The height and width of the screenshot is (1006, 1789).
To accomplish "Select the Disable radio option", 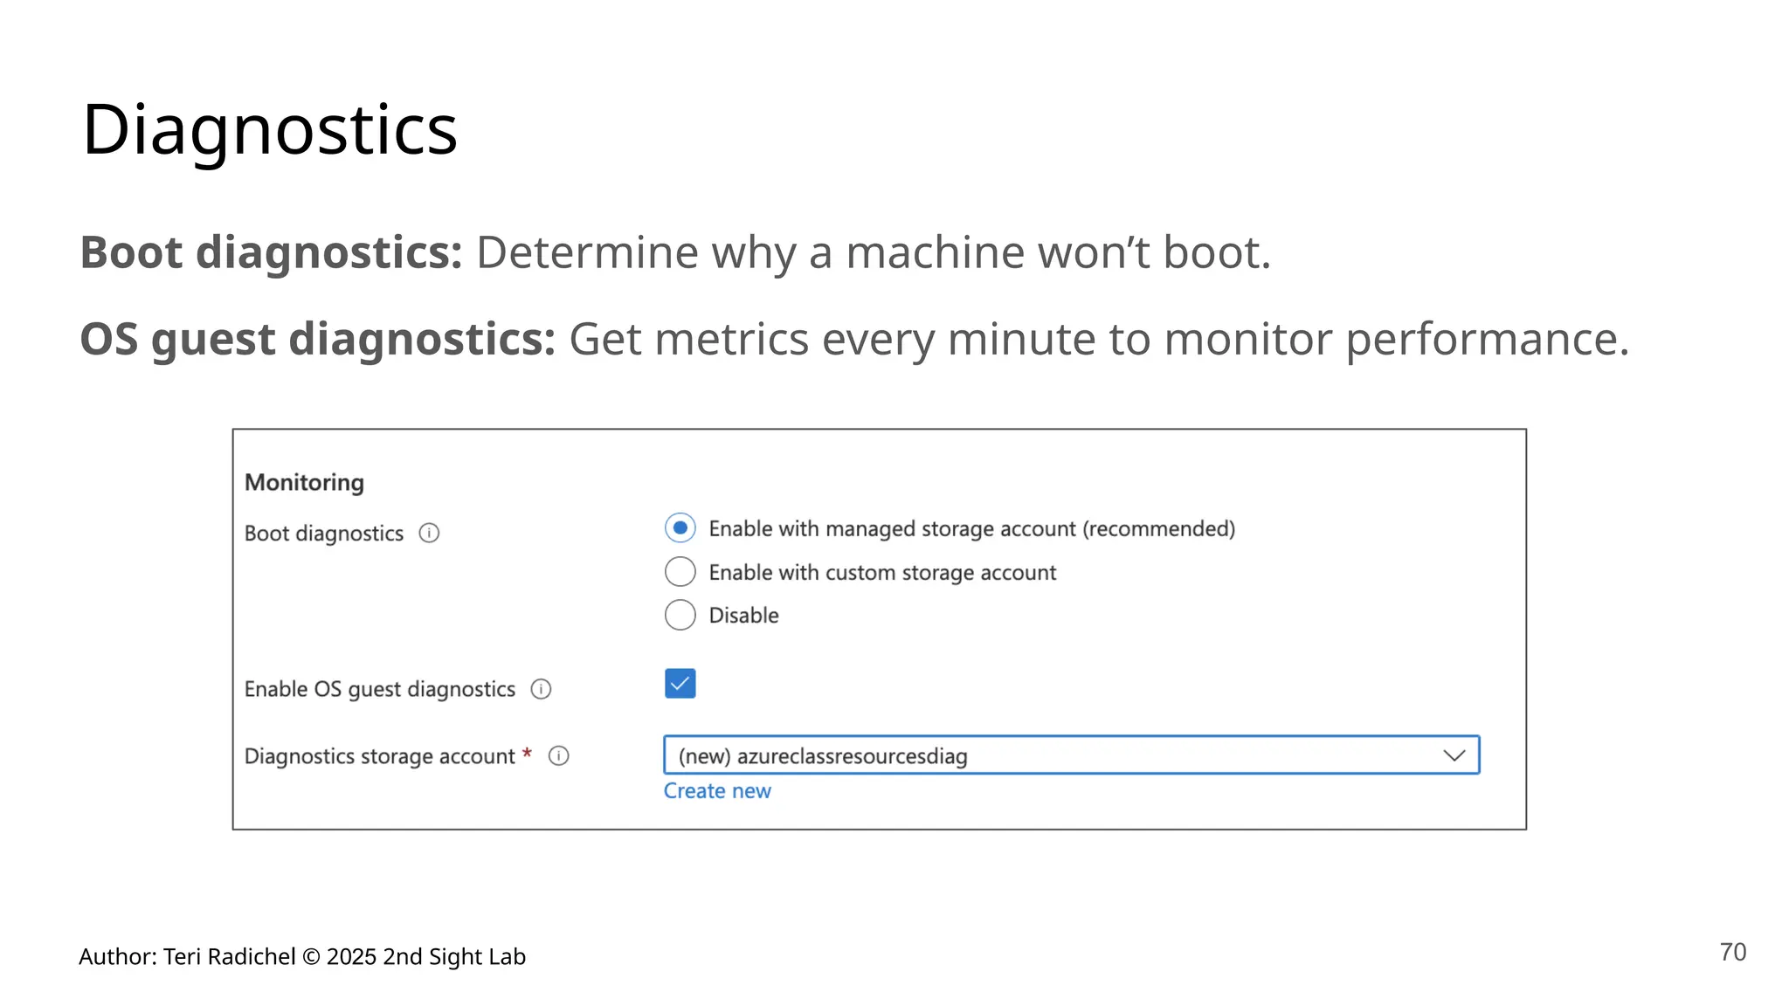I will (680, 615).
